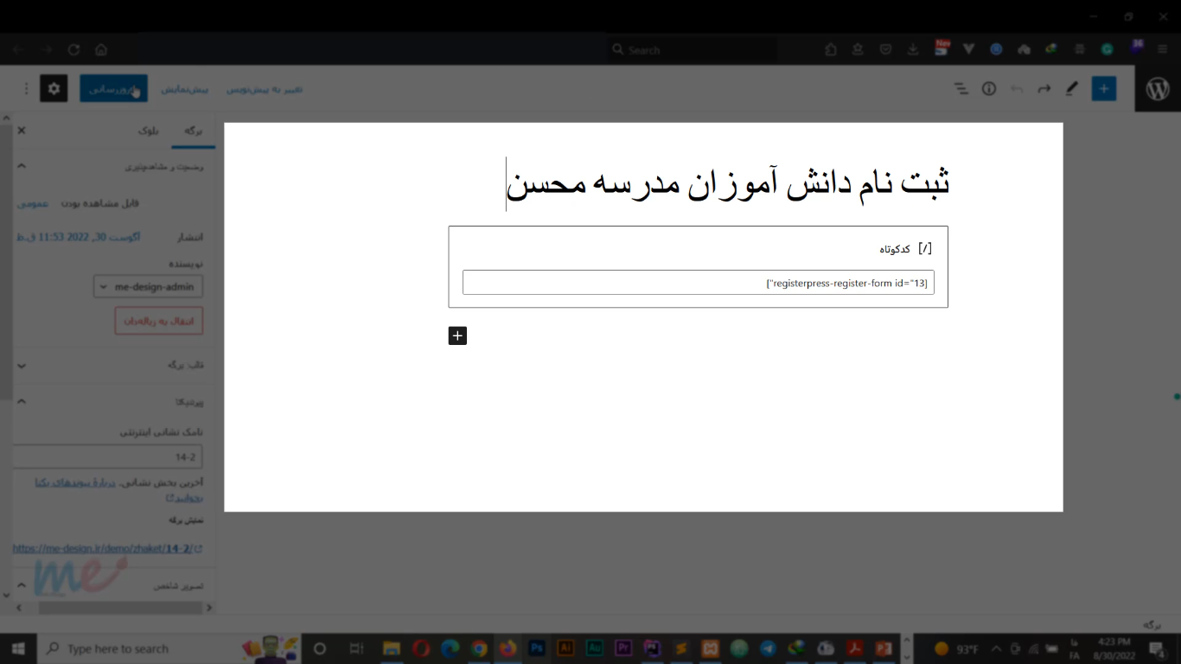1181x664 pixels.
Task: Click the Undo arrow icon
Action: 1017,88
